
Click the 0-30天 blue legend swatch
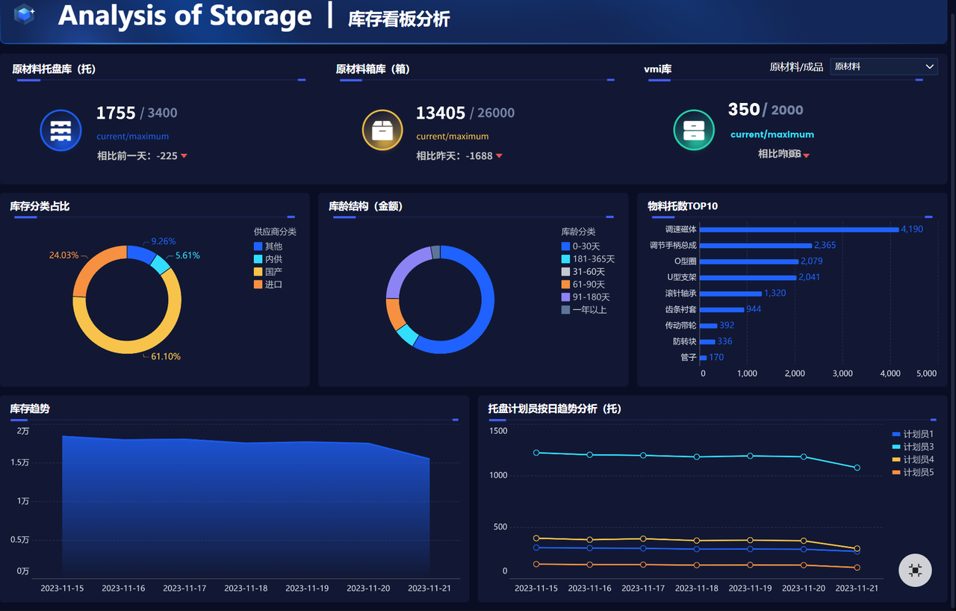[565, 246]
